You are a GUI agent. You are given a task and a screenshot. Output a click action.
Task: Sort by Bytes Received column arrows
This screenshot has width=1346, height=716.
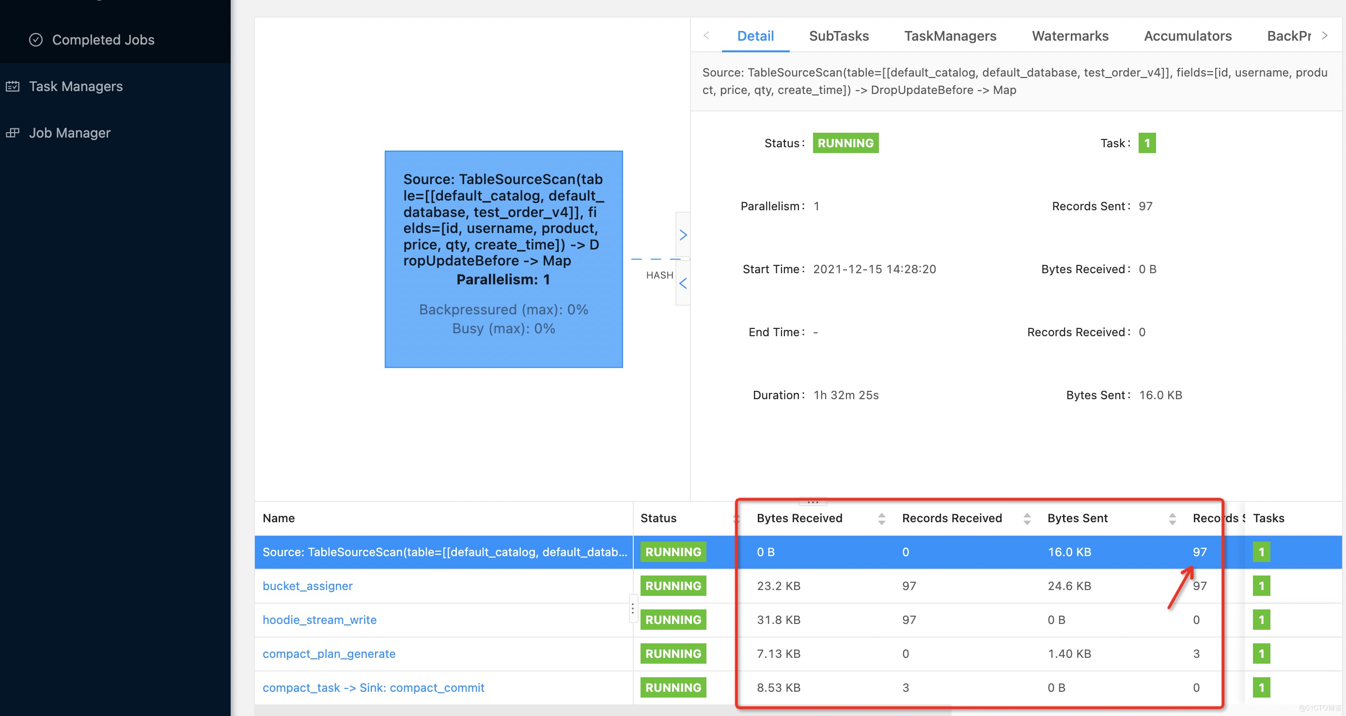[x=881, y=518]
